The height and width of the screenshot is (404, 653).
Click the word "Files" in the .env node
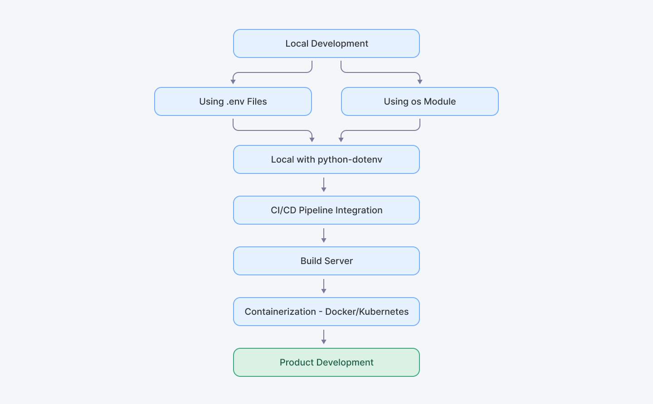(257, 101)
